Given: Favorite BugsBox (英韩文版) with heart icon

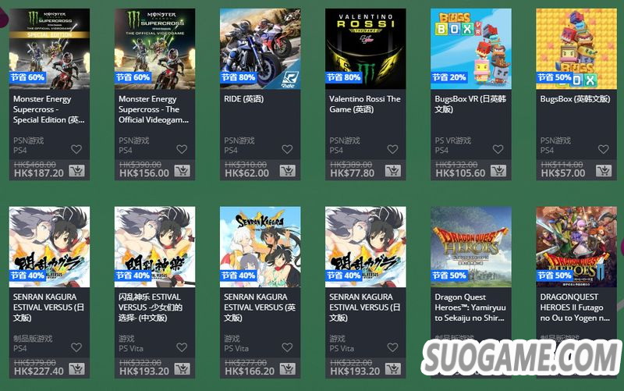Looking at the screenshot, I should point(604,149).
